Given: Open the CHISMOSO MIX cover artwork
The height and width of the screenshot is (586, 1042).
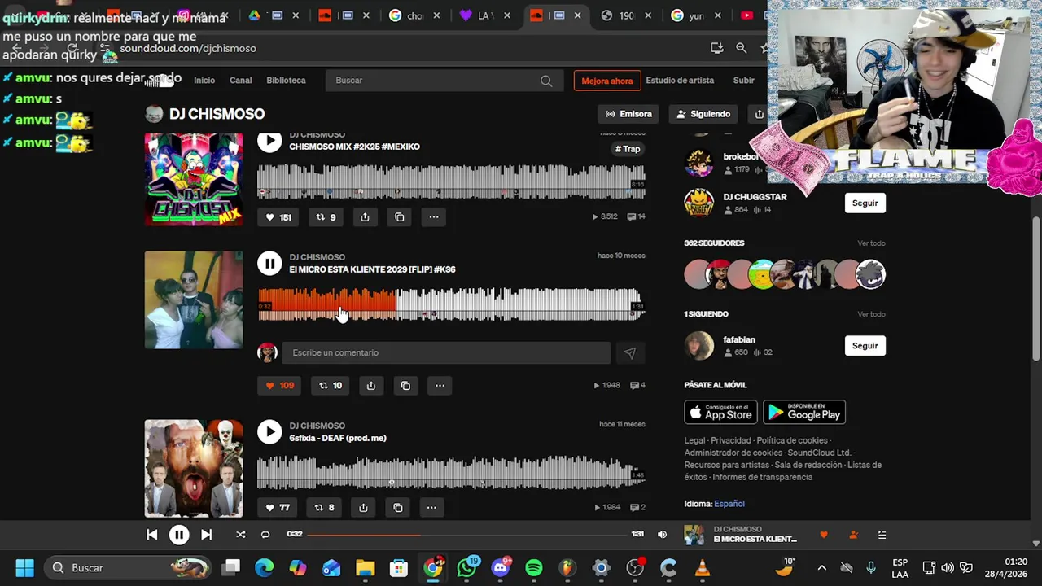Looking at the screenshot, I should [194, 179].
